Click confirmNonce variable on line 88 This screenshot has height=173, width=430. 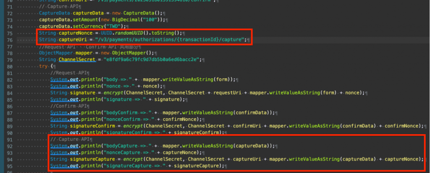[x=182, y=119]
